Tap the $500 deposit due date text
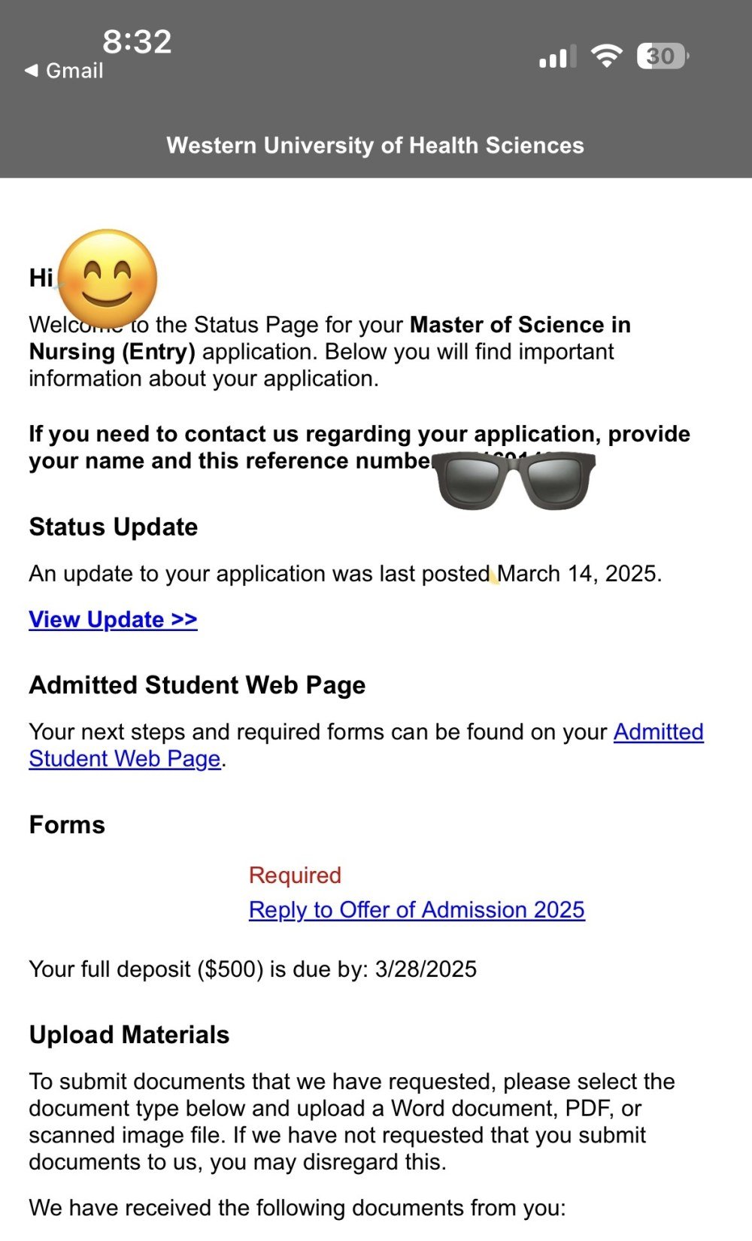This screenshot has height=1241, width=752. pos(253,969)
